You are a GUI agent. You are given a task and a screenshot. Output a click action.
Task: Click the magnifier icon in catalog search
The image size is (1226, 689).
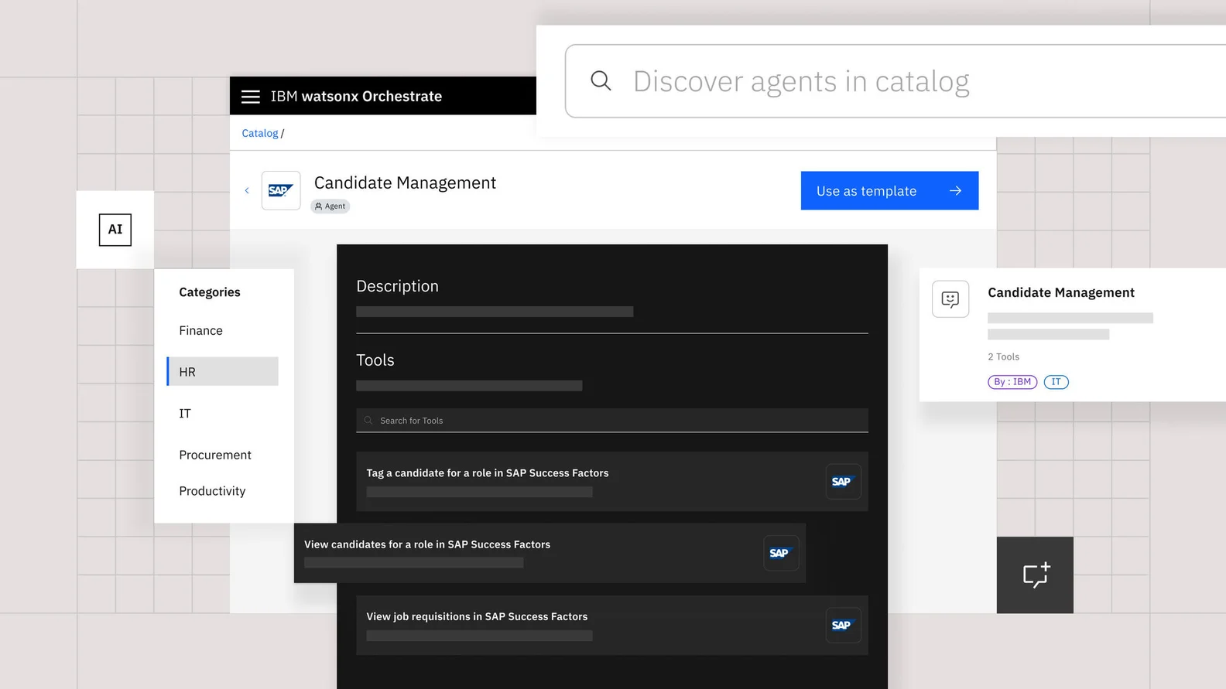click(x=601, y=80)
